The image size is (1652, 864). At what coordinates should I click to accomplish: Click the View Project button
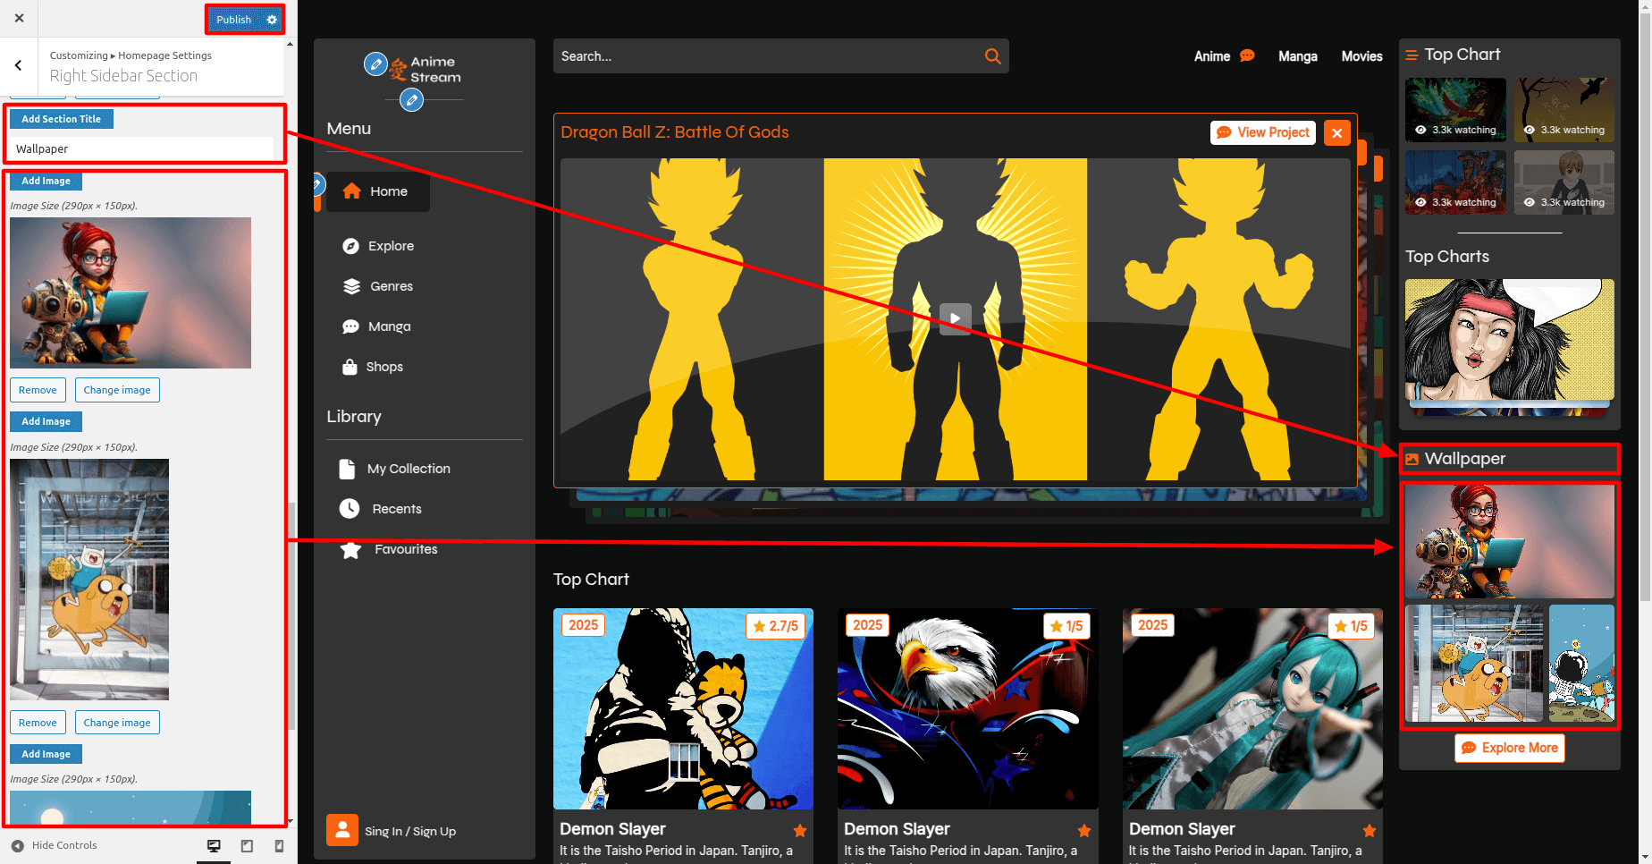(1262, 132)
